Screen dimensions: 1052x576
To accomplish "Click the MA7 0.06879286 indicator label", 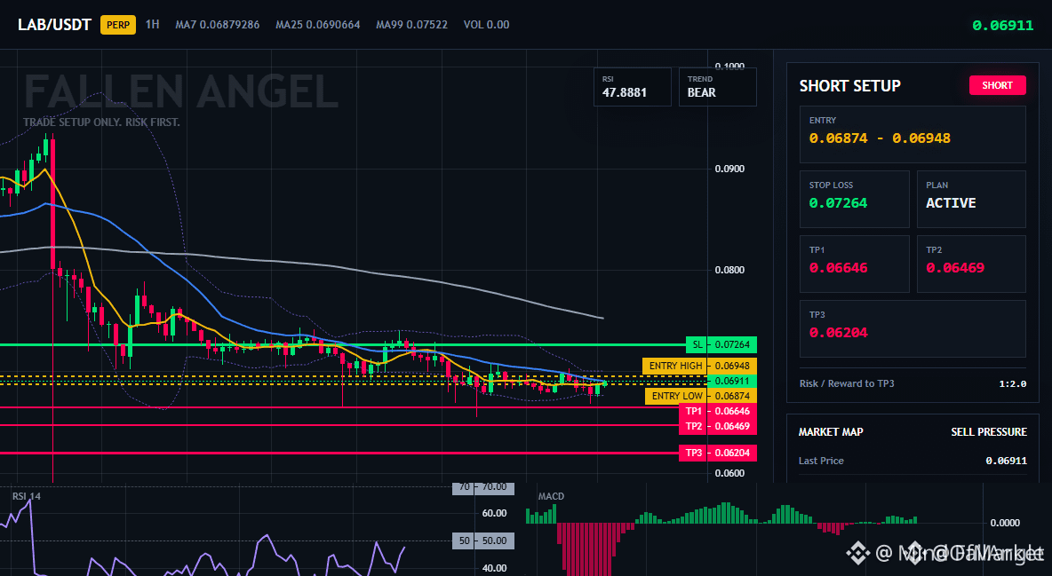I will [218, 25].
